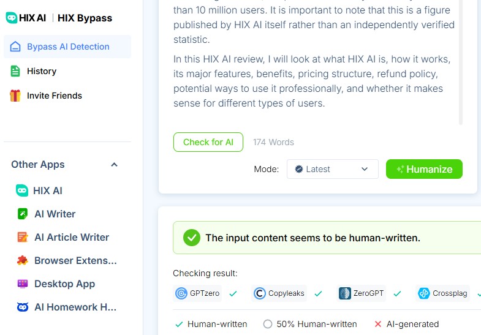
Task: Click the Mode label text
Action: coord(267,169)
